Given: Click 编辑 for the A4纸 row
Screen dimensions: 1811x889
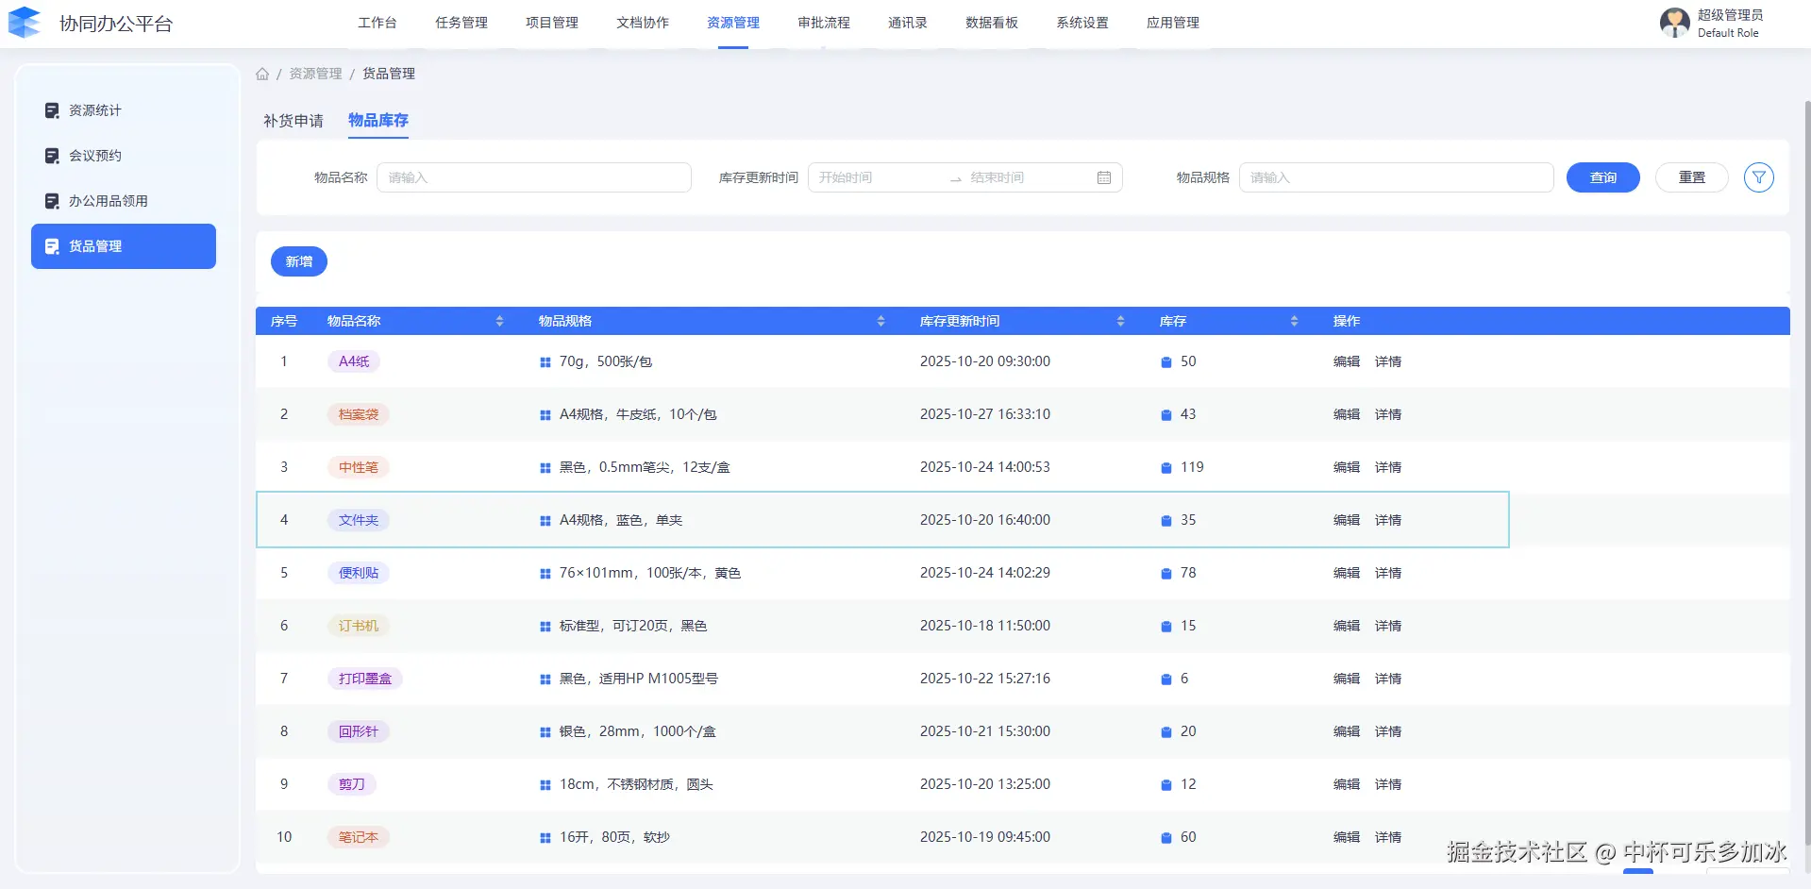Looking at the screenshot, I should click(1346, 361).
